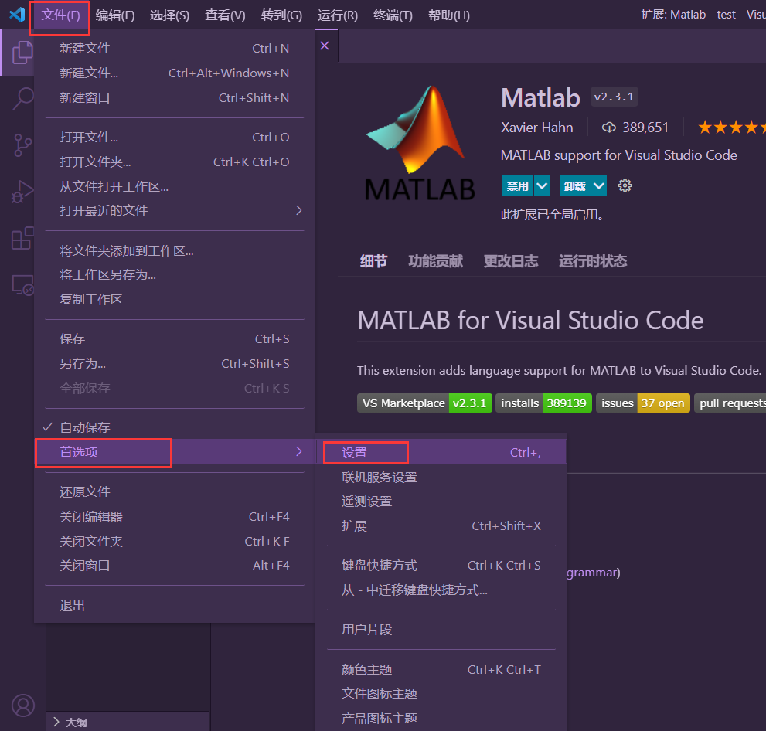Expand the Open Recent submenu arrow
The height and width of the screenshot is (731, 766).
[299, 210]
